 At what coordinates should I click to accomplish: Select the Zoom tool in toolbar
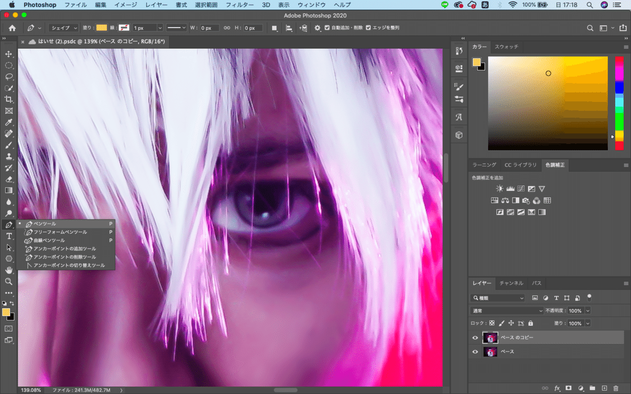pyautogui.click(x=8, y=282)
